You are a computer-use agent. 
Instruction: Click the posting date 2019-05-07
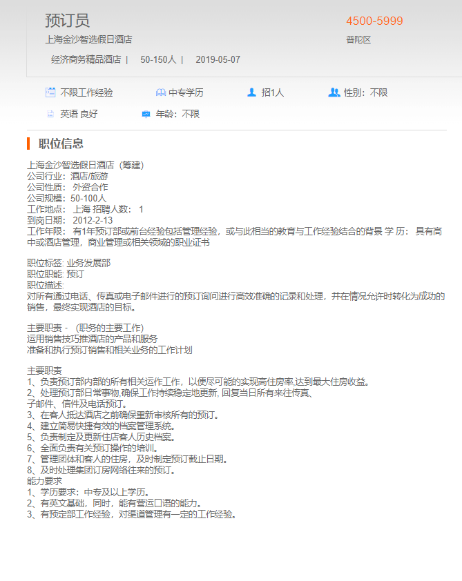pyautogui.click(x=218, y=59)
